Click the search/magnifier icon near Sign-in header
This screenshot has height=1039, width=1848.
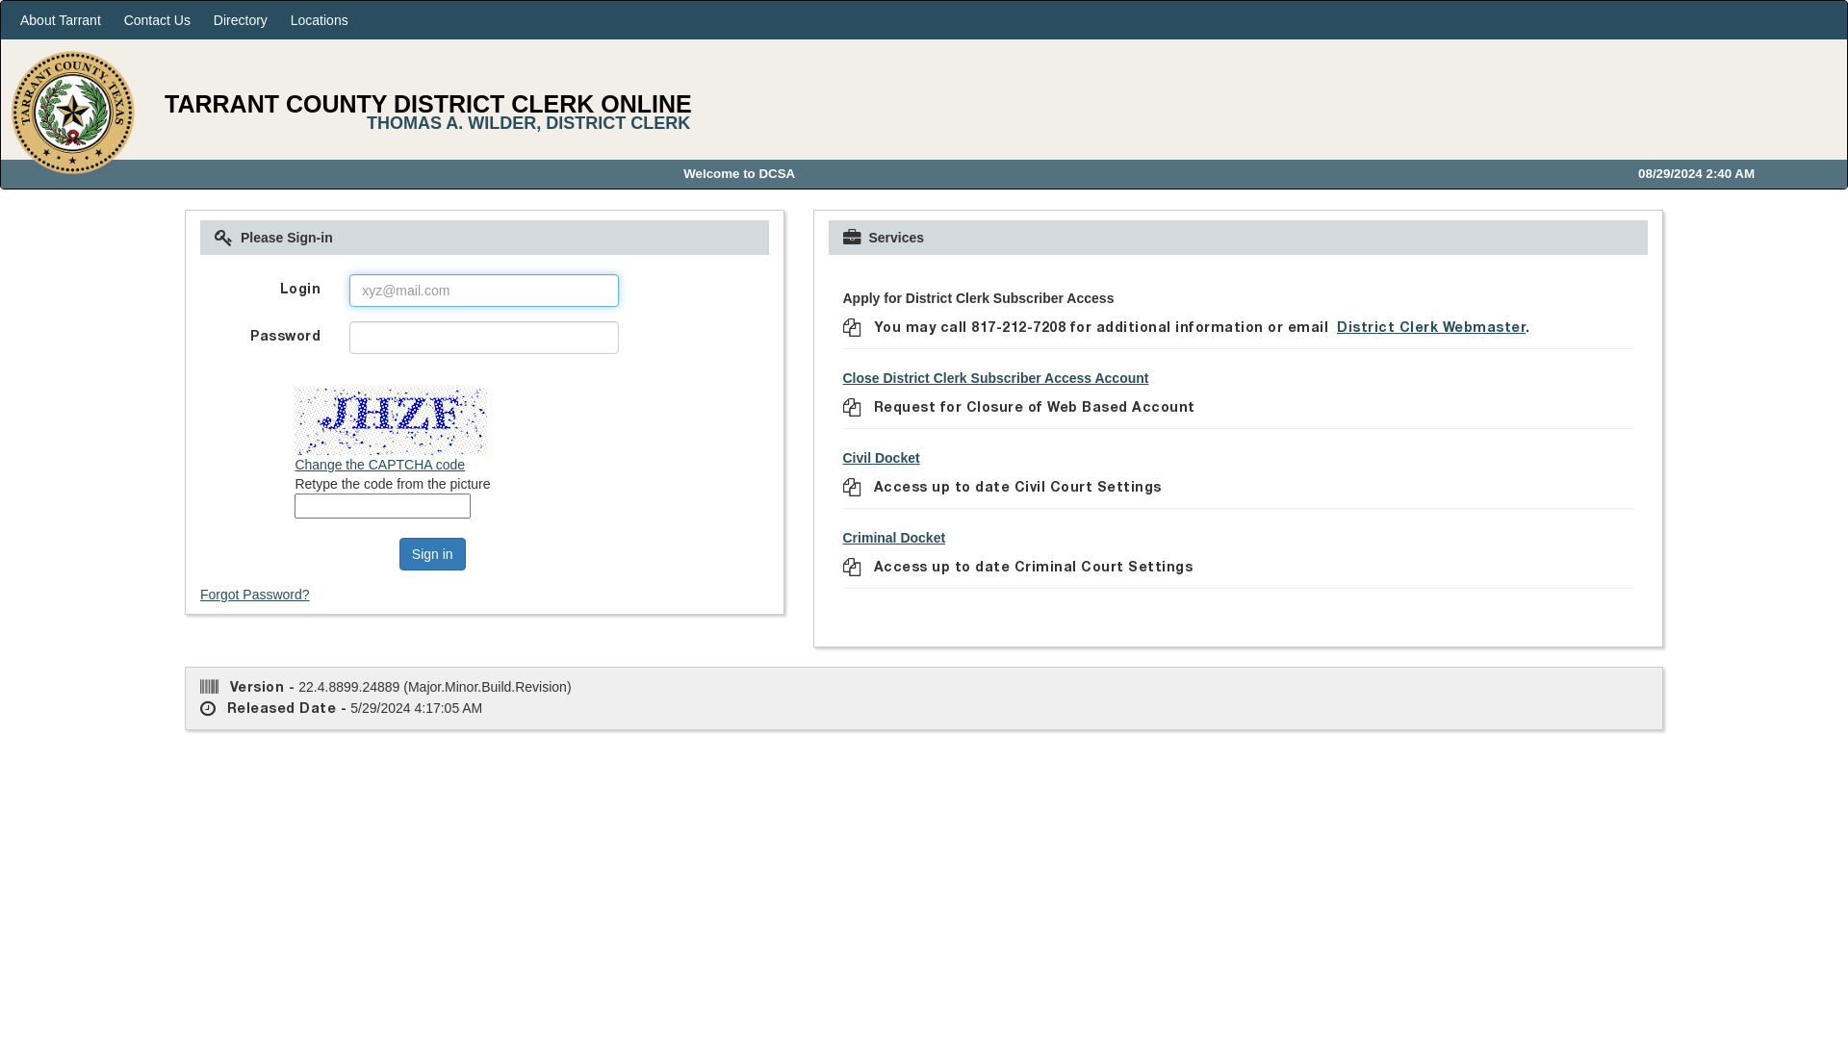pos(223,238)
